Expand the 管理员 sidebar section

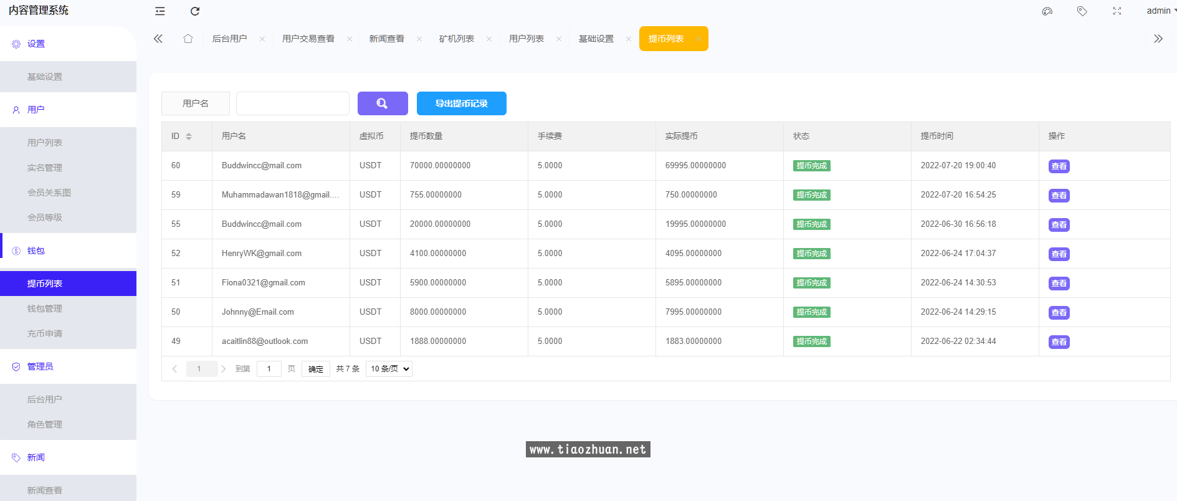pos(68,366)
